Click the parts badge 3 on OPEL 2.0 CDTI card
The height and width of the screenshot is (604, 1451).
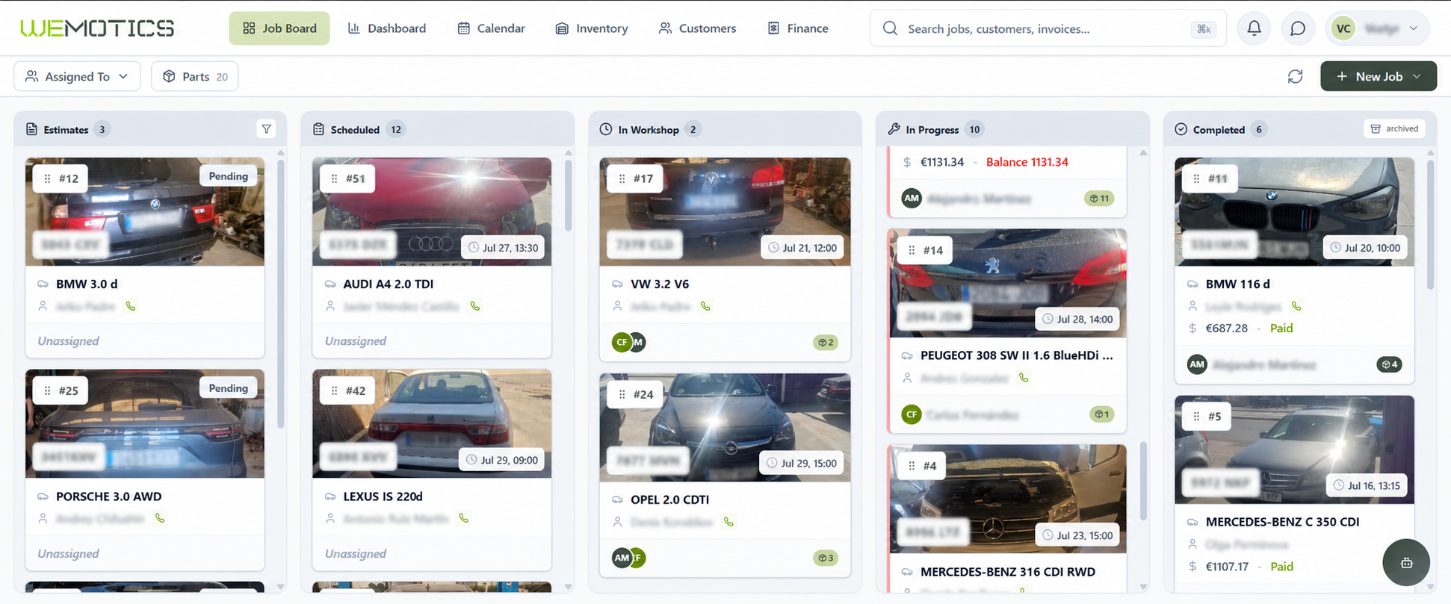point(826,558)
